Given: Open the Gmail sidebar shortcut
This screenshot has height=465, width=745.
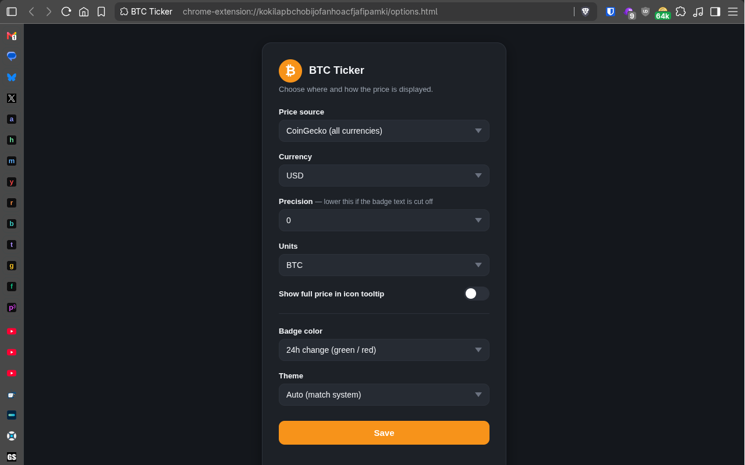Looking at the screenshot, I should [12, 35].
